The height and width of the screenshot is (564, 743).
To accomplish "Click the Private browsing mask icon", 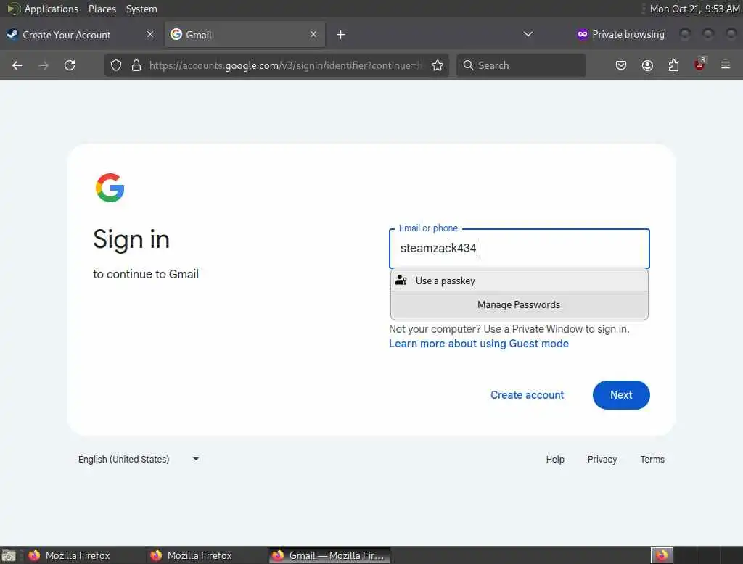I will click(583, 34).
